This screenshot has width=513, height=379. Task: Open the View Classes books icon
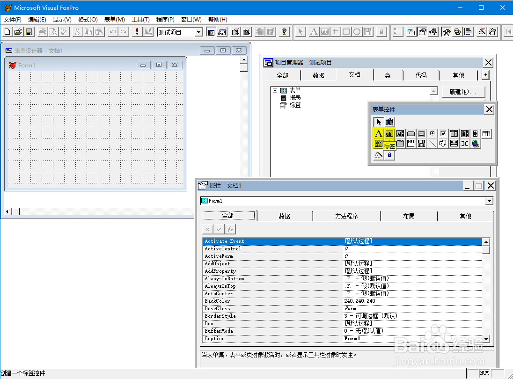[x=389, y=122]
